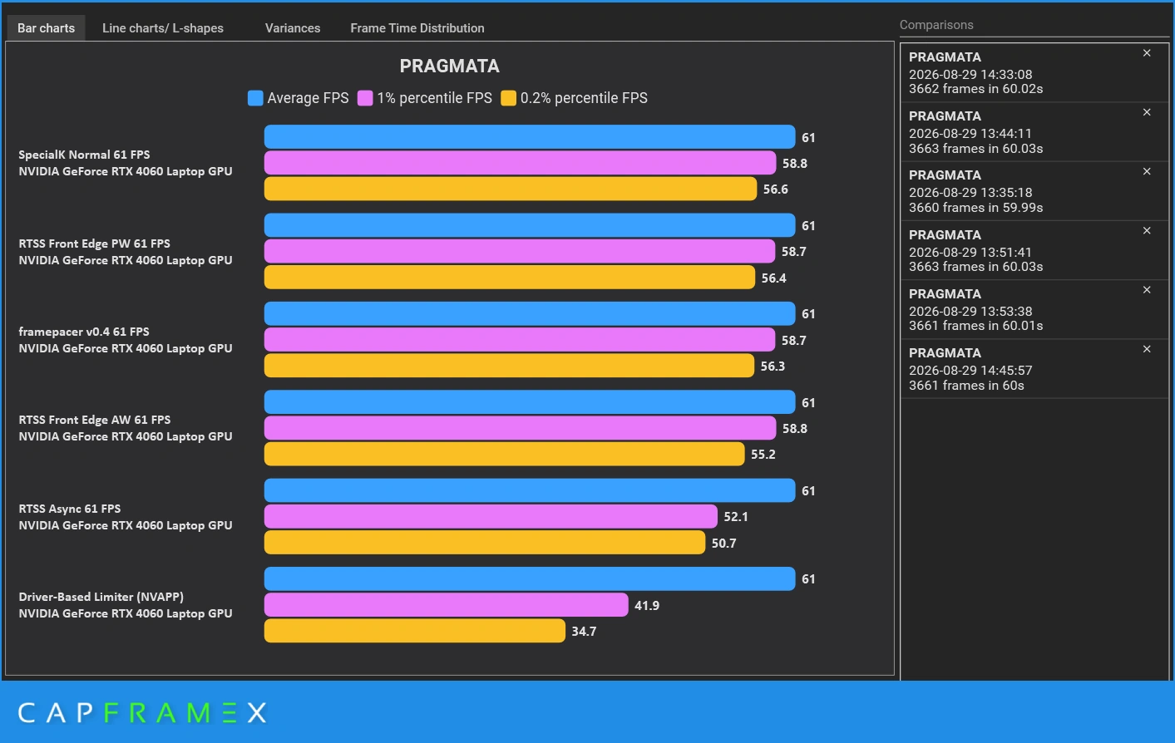Click the CapFrameX logo
This screenshot has width=1175, height=743.
(x=142, y=712)
